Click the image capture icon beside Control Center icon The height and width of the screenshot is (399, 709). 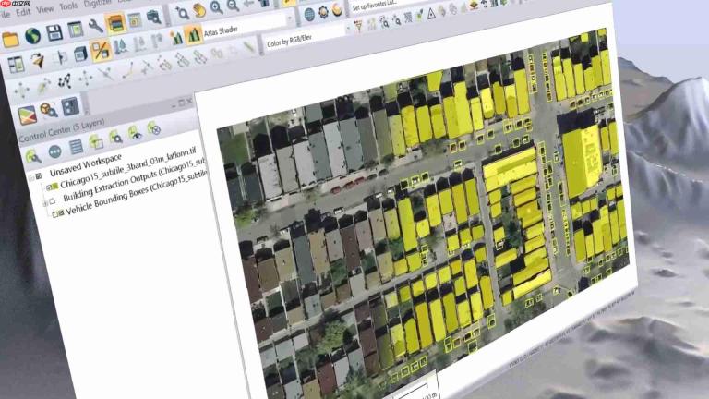pyautogui.click(x=134, y=20)
